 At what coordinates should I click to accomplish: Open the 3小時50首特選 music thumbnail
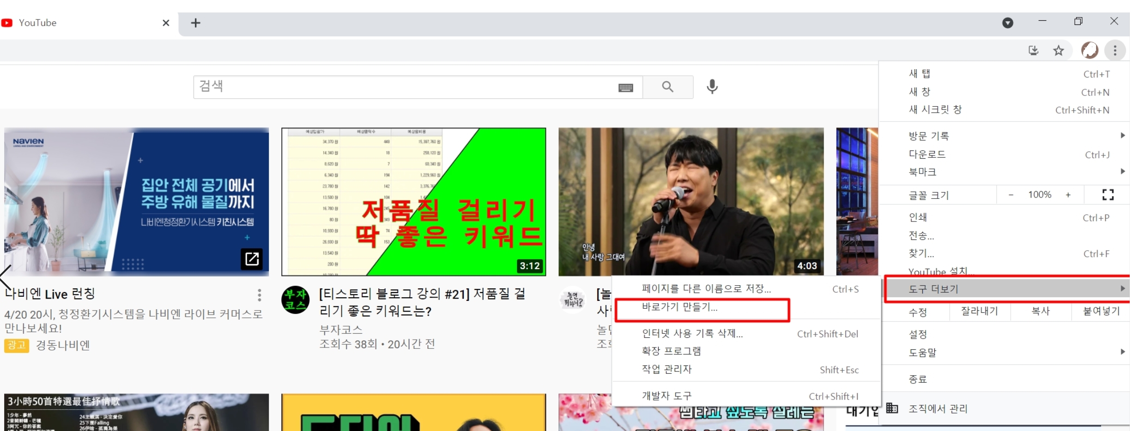click(x=136, y=412)
